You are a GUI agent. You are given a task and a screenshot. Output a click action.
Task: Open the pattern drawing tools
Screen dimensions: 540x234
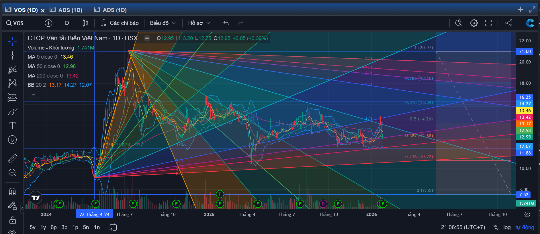pyautogui.click(x=12, y=83)
